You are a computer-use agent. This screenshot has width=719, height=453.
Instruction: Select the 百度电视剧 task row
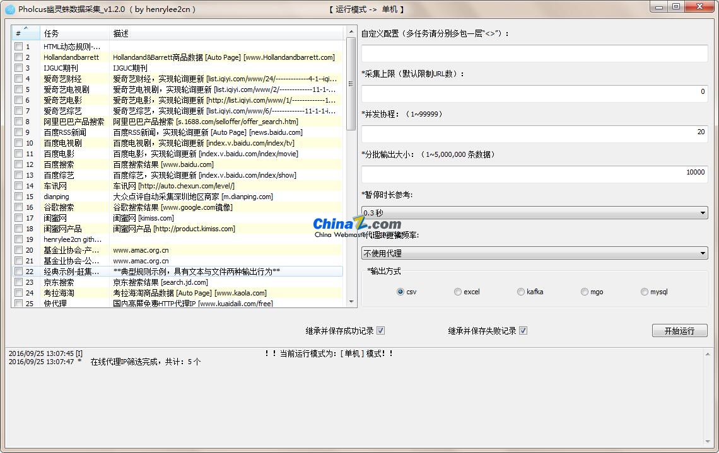[x=177, y=143]
